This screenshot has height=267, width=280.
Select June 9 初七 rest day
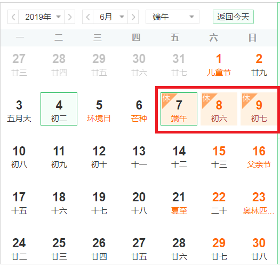click(259, 109)
